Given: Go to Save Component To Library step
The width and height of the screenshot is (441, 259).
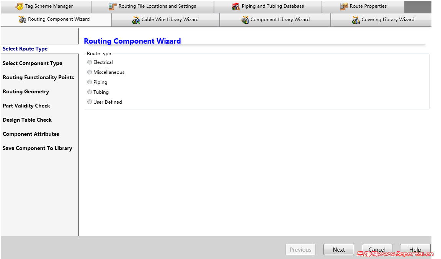Looking at the screenshot, I should pyautogui.click(x=38, y=148).
